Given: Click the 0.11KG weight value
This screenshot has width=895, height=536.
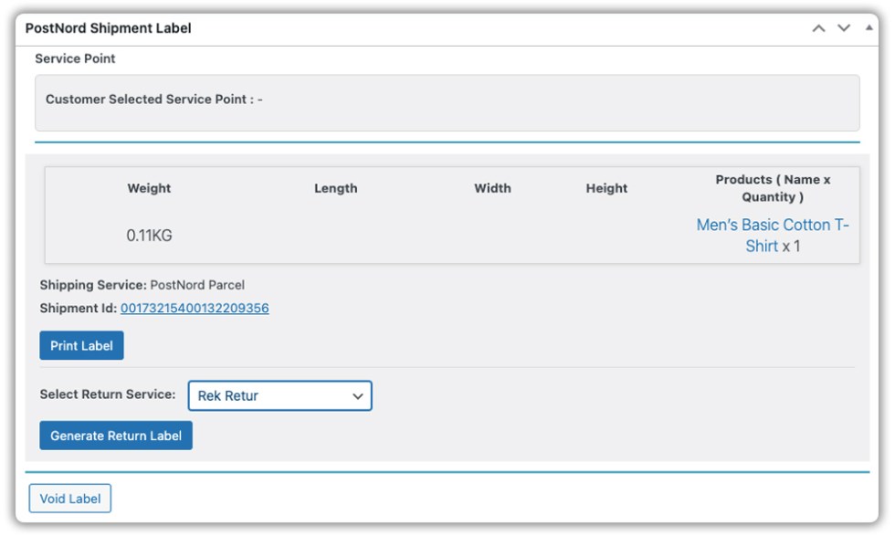Looking at the screenshot, I should click(x=149, y=236).
